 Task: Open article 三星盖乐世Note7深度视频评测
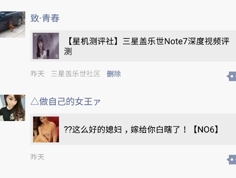[x=133, y=46]
